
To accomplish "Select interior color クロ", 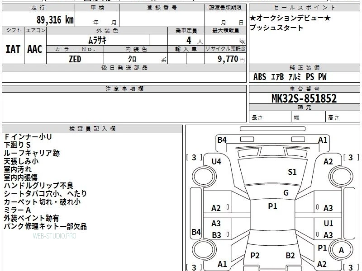I will click(x=132, y=59).
